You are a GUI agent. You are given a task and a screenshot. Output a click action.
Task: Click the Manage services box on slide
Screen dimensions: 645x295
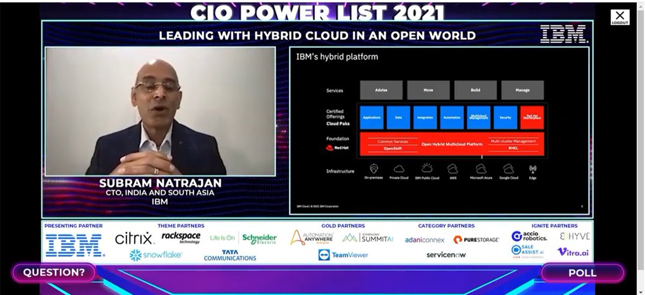click(x=522, y=90)
